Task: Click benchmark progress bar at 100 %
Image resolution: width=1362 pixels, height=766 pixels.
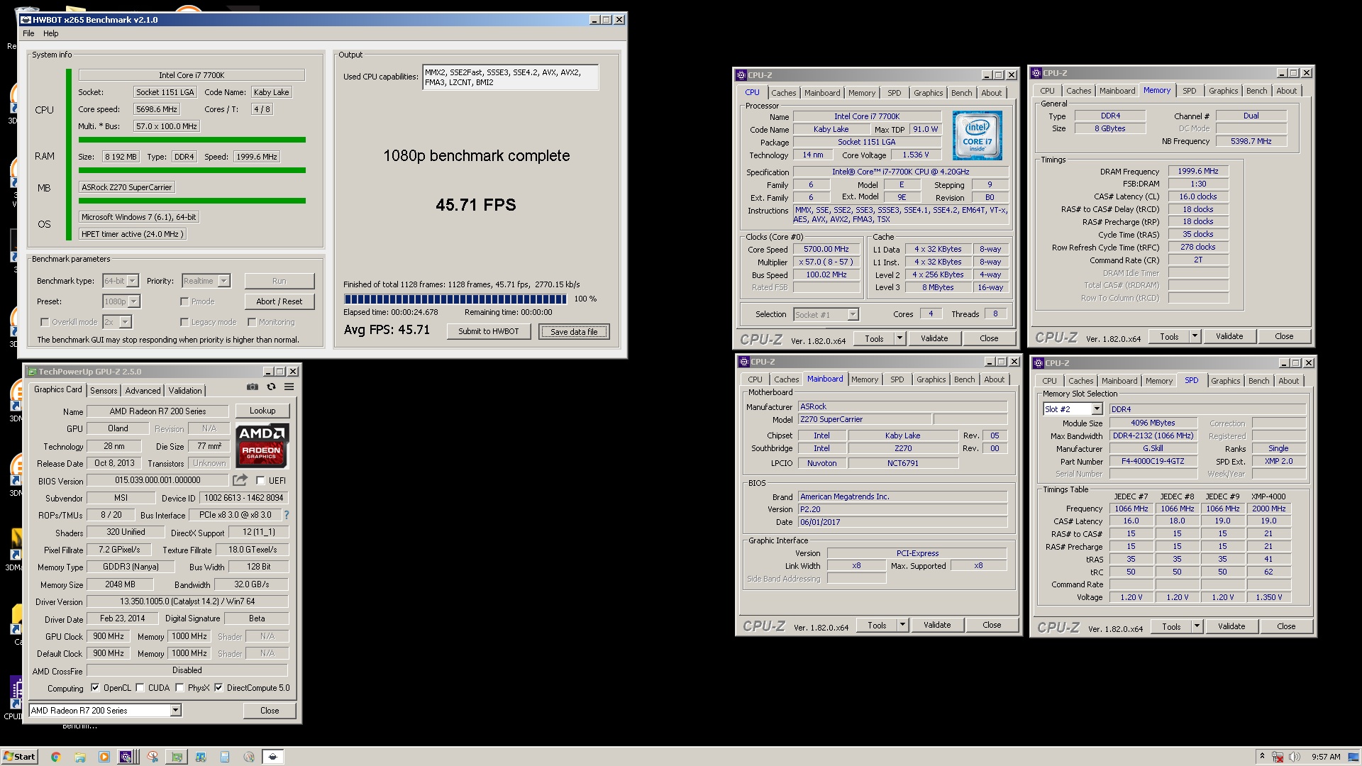Action: [x=455, y=299]
